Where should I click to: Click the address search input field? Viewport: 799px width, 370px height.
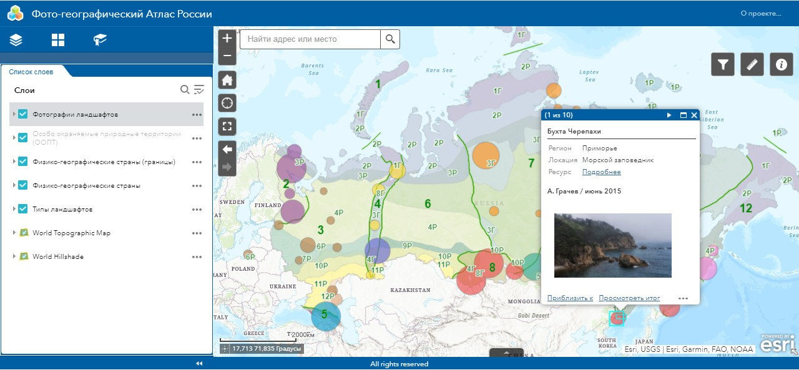[310, 39]
